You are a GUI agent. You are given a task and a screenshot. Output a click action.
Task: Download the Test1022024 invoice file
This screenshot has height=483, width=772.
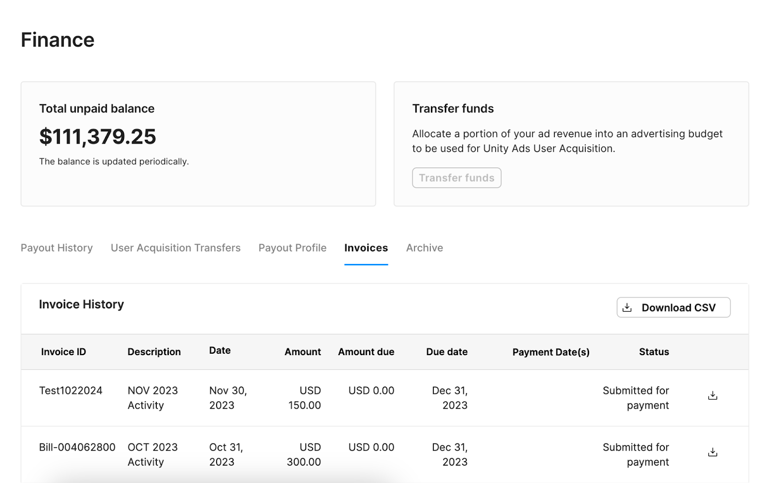712,396
